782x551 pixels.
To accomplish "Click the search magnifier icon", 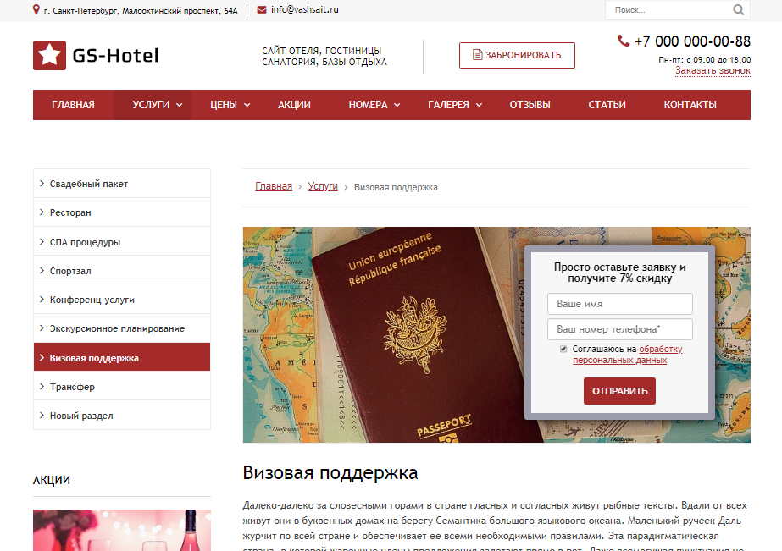I will (738, 10).
